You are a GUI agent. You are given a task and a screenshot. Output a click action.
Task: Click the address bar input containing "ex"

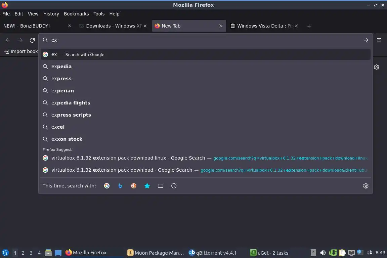click(205, 40)
